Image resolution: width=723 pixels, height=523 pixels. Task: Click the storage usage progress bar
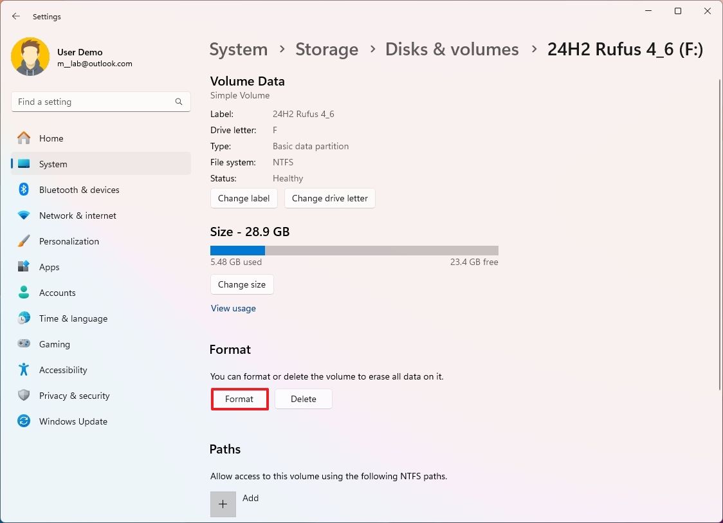point(354,250)
